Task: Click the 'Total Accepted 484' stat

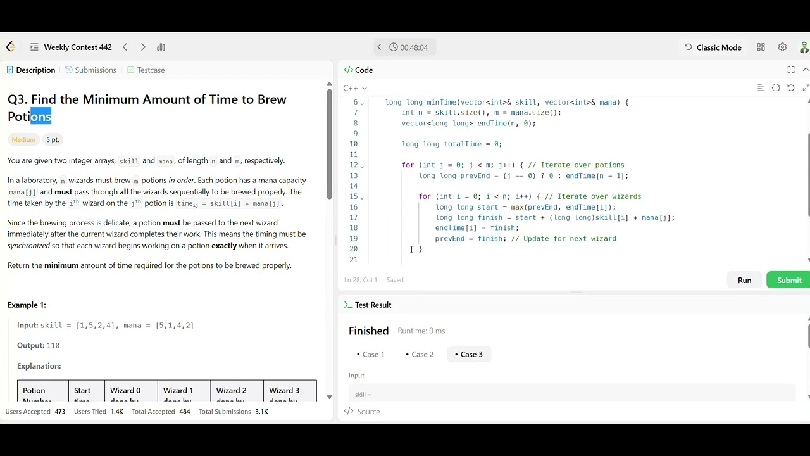Action: 161,412
